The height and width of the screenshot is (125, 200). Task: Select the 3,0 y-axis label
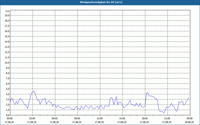click(8, 99)
